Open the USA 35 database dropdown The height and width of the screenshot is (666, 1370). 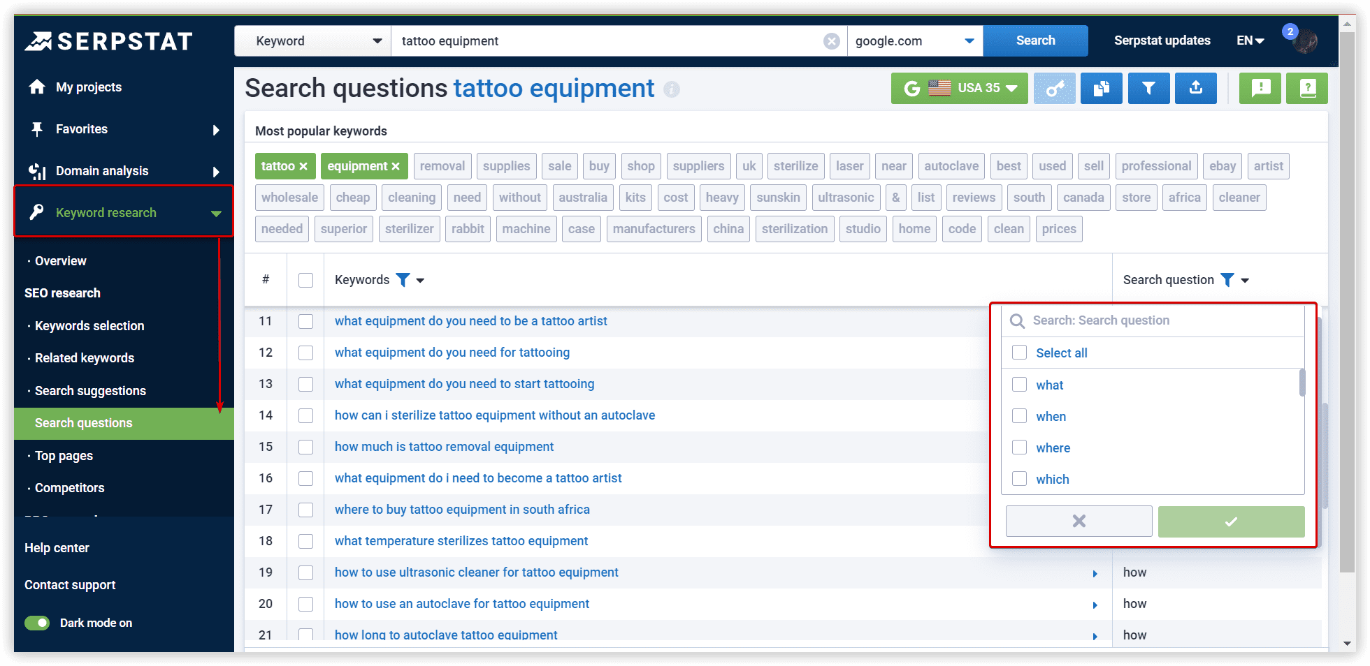pyautogui.click(x=960, y=88)
